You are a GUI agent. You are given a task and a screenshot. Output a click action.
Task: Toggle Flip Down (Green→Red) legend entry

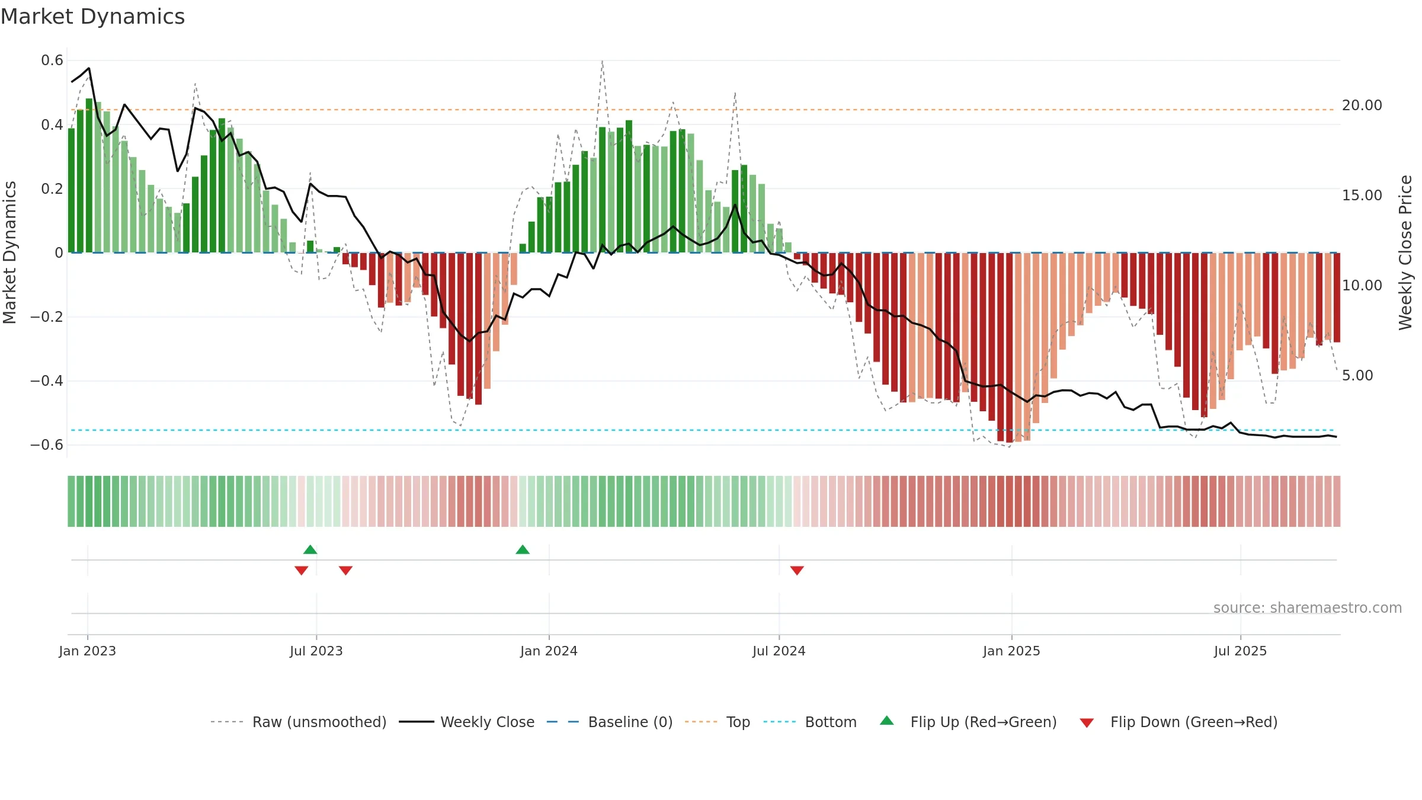pyautogui.click(x=1178, y=722)
